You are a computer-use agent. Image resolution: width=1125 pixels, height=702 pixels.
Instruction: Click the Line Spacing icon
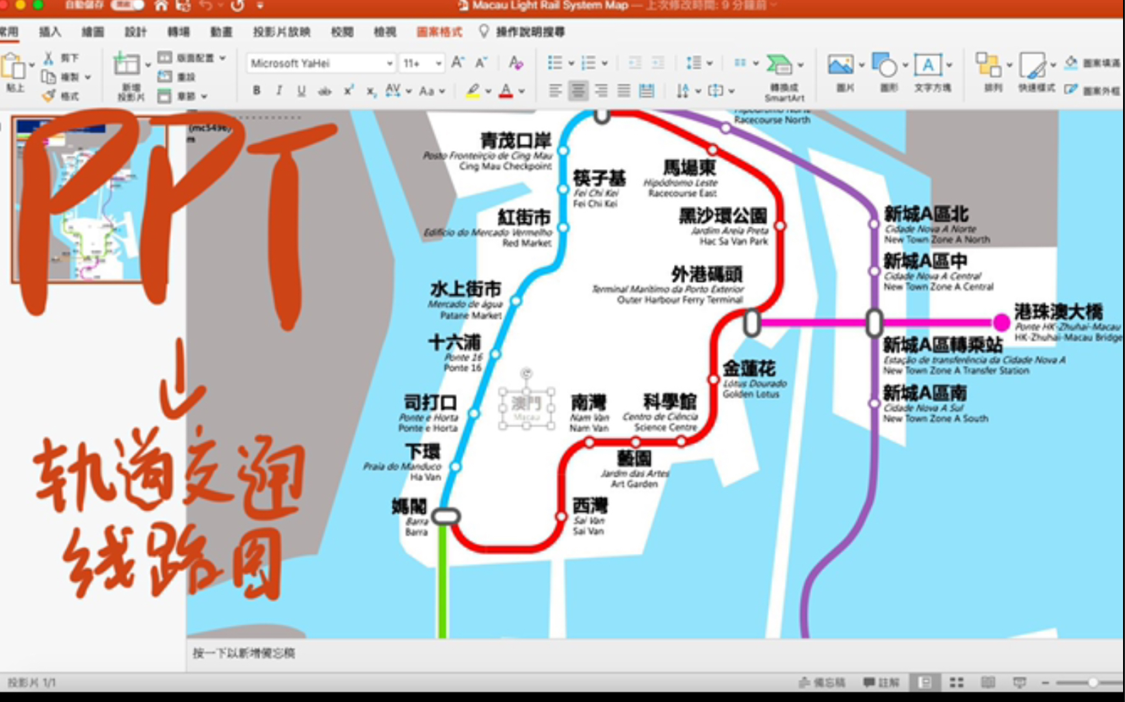(693, 62)
